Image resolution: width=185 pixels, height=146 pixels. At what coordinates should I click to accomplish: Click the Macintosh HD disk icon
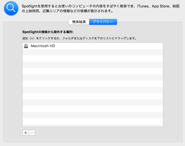tap(26, 46)
